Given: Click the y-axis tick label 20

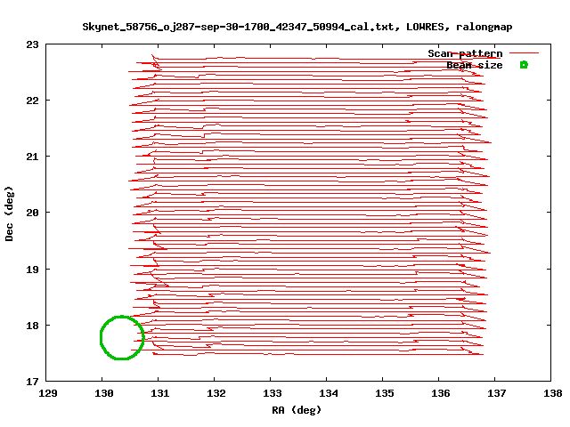Looking at the screenshot, I should tap(32, 213).
